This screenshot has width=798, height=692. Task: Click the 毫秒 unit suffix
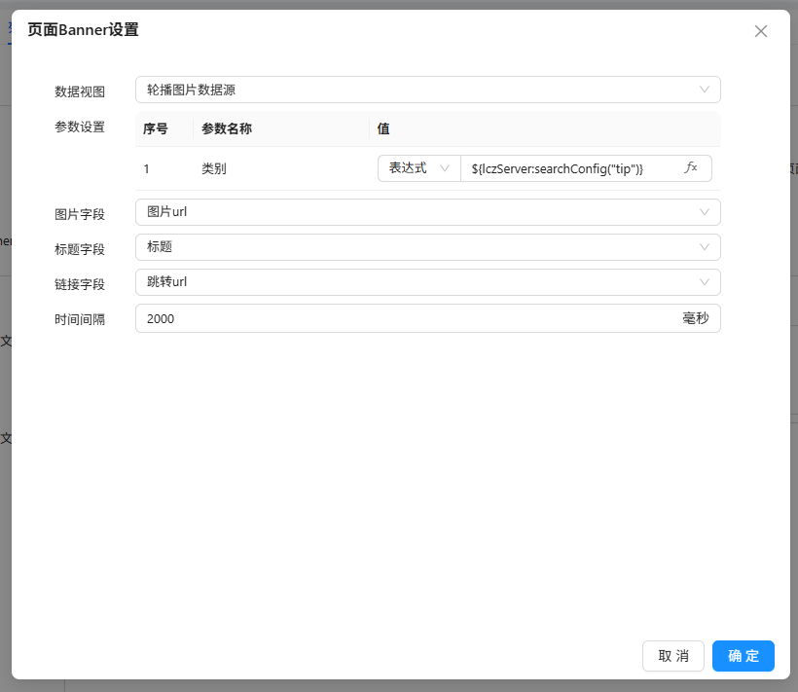coord(695,318)
